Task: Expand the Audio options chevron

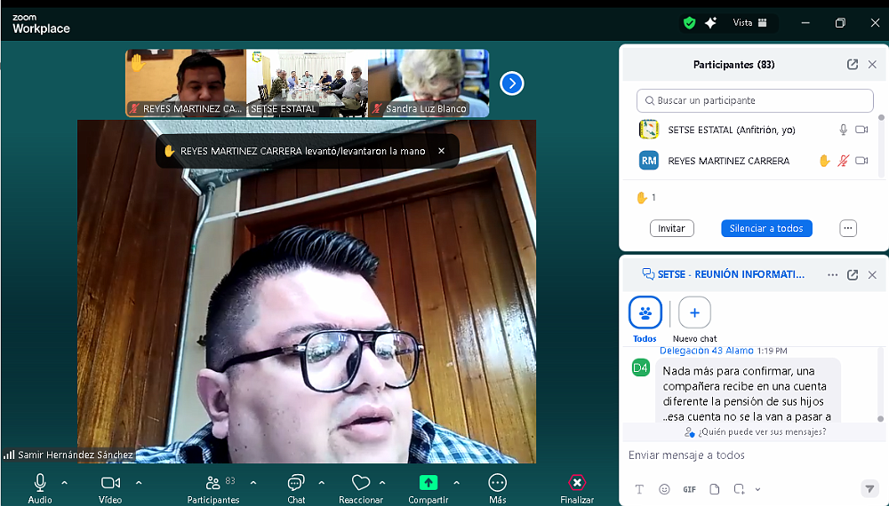Action: tap(64, 483)
